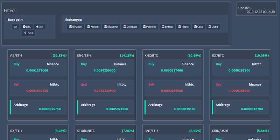The width and height of the screenshot is (280, 140).
Task: Toggle the Kraken exchange filter
Action: 93,27
